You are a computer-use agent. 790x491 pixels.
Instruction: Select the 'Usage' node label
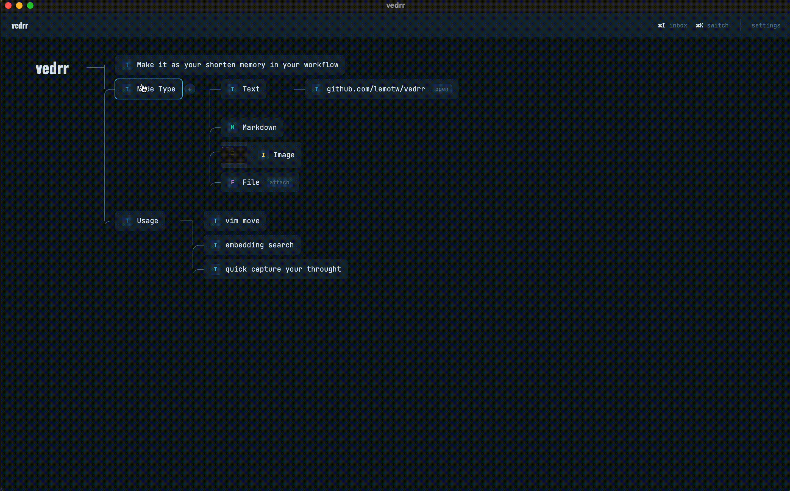(x=148, y=221)
